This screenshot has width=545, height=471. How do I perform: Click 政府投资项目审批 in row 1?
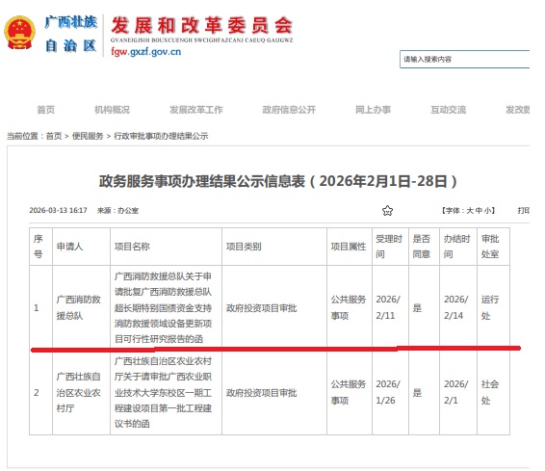point(261,308)
